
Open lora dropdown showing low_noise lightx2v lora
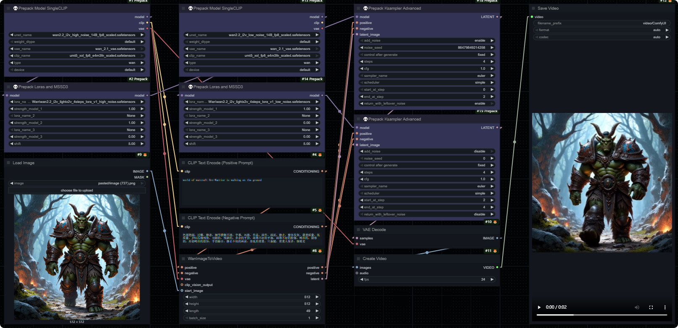point(252,102)
